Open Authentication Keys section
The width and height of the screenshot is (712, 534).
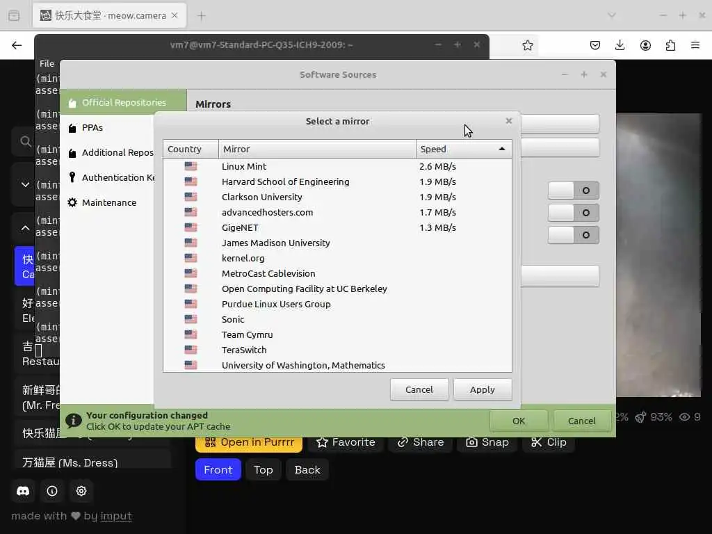pos(108,177)
